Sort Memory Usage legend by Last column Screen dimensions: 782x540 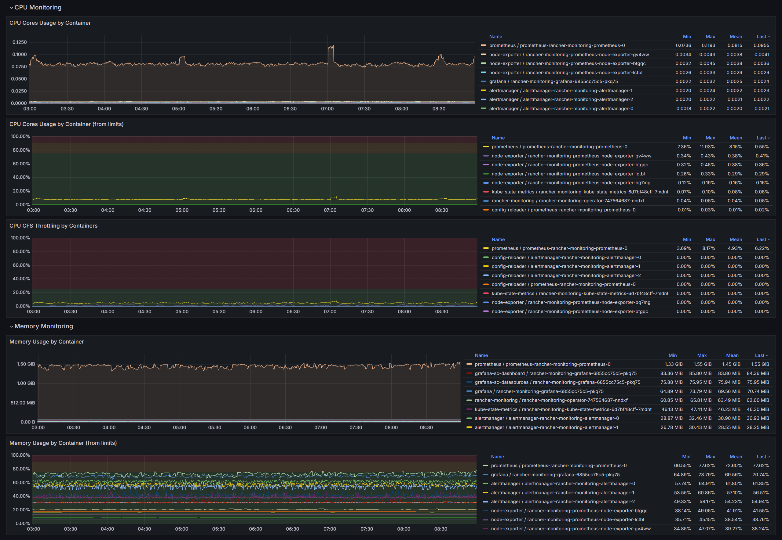tap(760, 355)
